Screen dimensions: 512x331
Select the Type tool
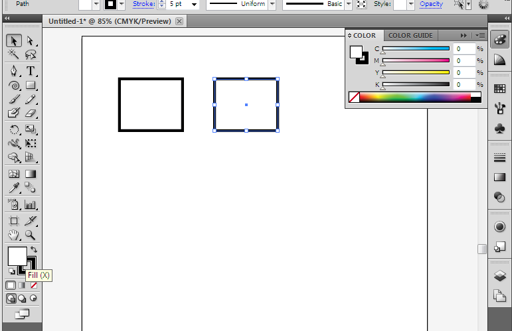(x=31, y=71)
